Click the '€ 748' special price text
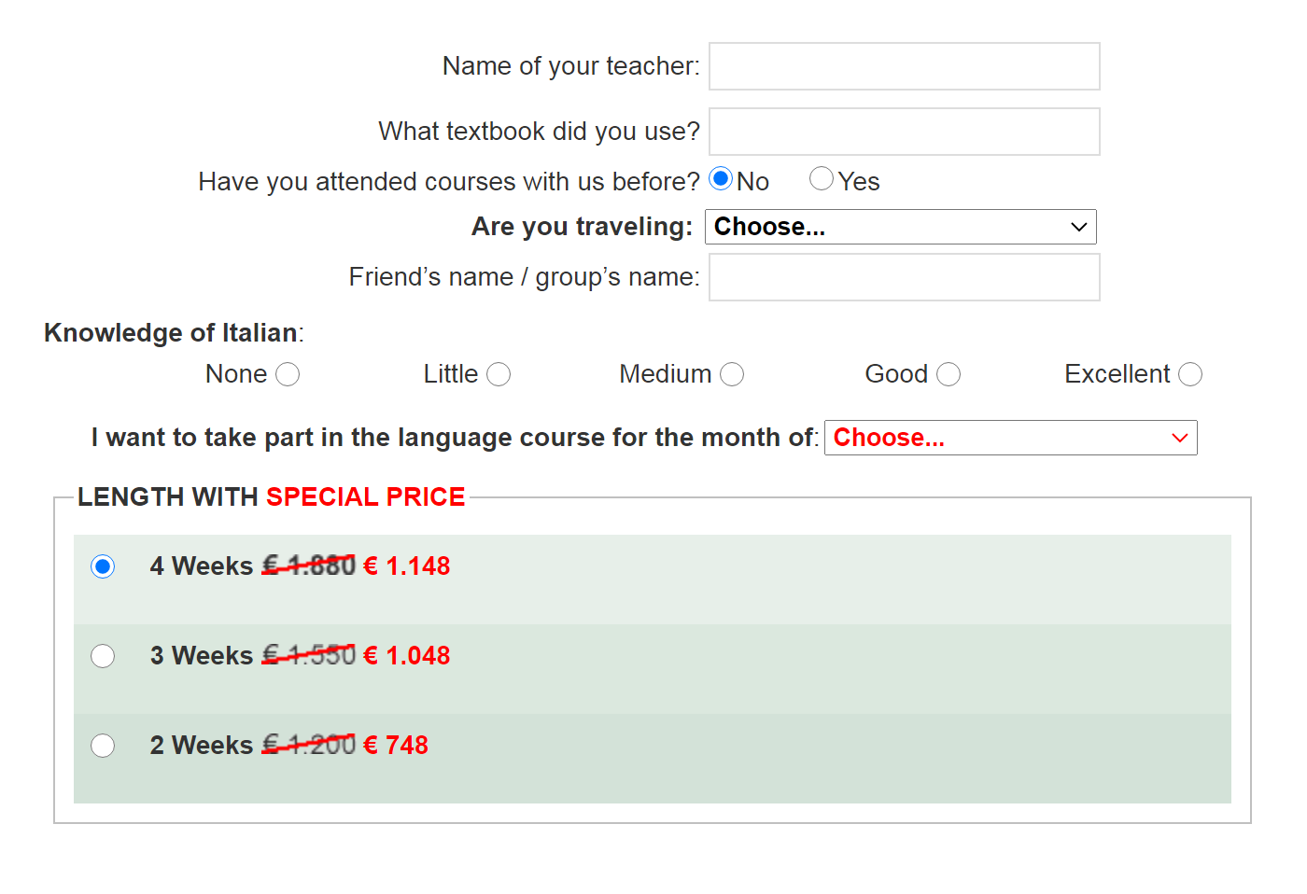 (x=396, y=746)
